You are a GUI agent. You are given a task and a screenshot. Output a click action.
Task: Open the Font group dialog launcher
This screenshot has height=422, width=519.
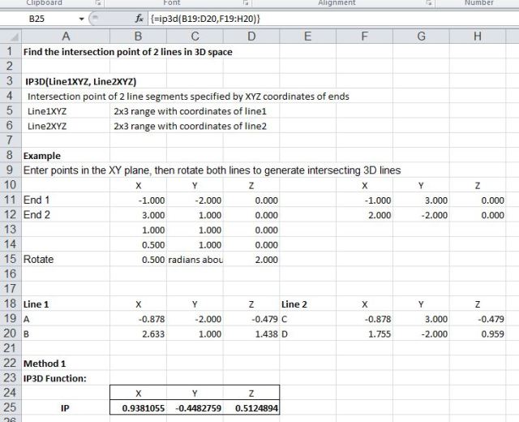[x=245, y=3]
